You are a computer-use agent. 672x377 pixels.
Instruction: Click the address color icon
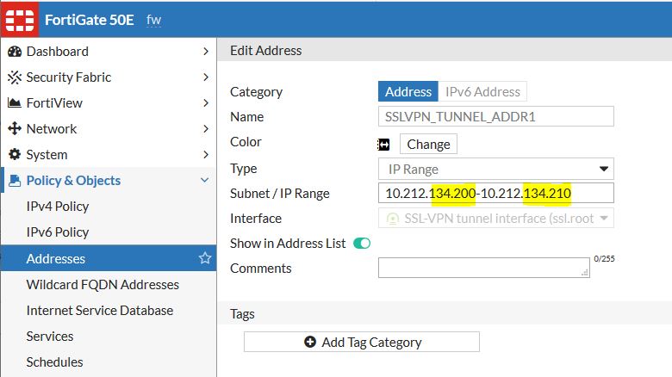[383, 145]
